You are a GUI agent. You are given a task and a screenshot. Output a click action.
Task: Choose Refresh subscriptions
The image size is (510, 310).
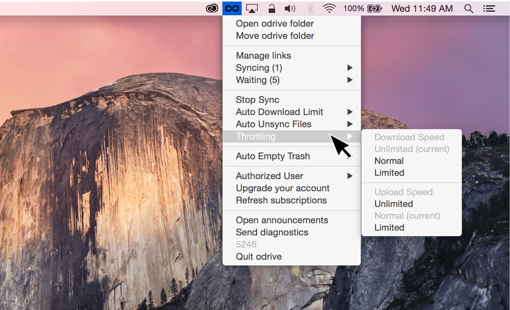coord(291,200)
